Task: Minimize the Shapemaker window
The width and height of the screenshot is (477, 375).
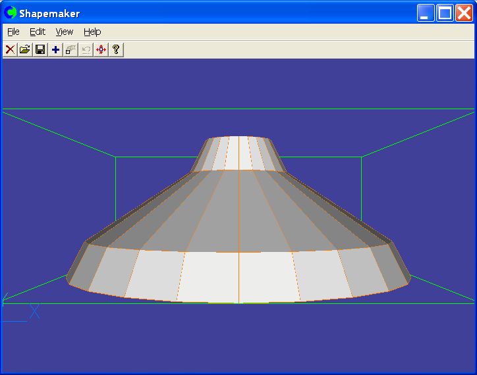Action: [426, 13]
